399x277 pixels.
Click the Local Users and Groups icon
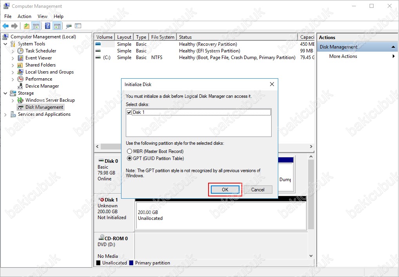coord(20,72)
